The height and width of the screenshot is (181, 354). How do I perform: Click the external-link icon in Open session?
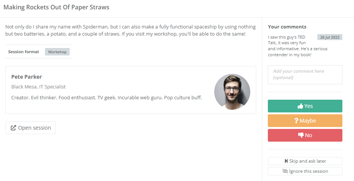pyautogui.click(x=13, y=128)
